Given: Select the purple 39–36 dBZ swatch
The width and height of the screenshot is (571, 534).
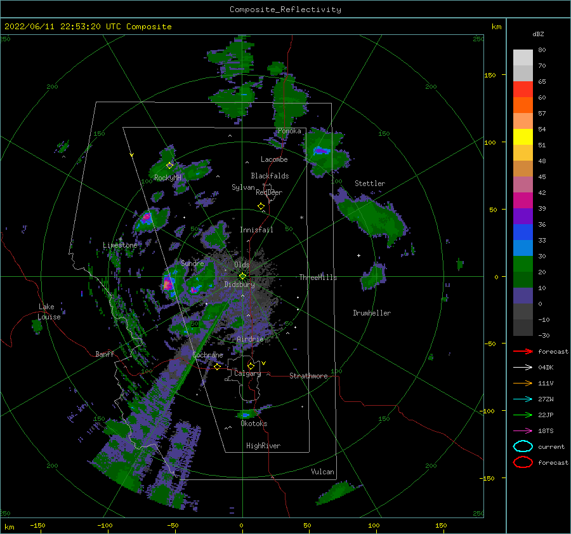Looking at the screenshot, I should tap(523, 217).
